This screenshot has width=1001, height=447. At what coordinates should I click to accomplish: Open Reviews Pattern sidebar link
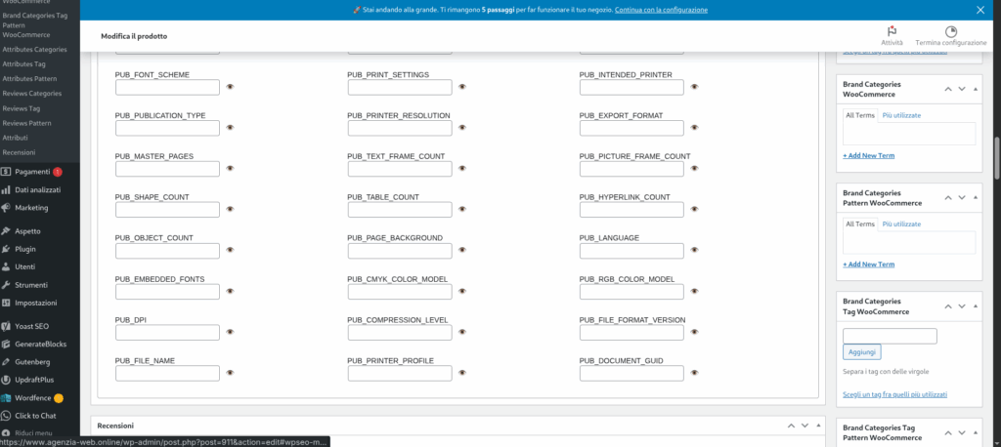point(26,123)
